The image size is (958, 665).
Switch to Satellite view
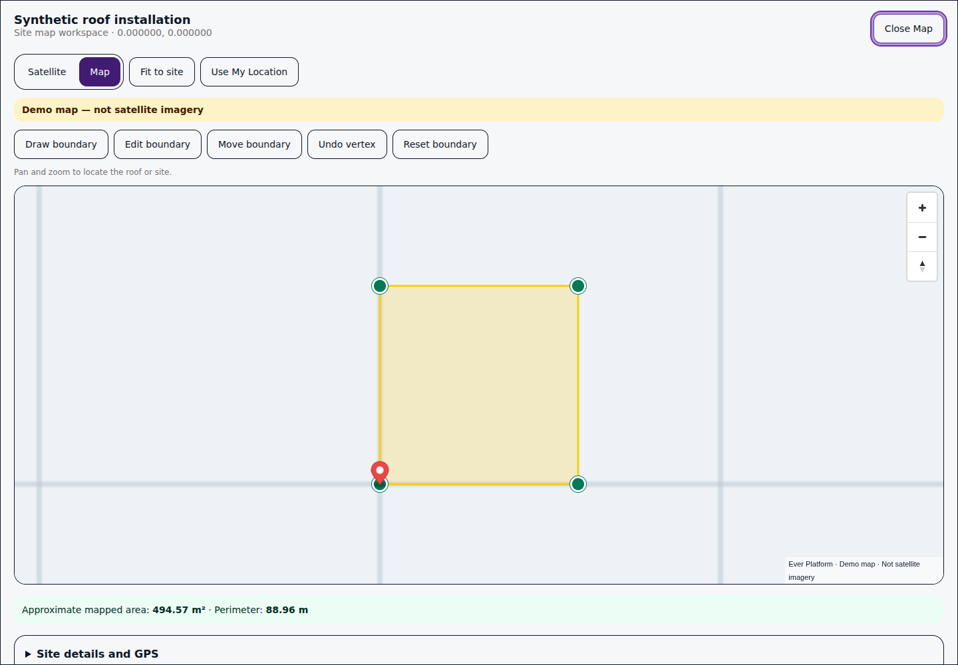coord(47,72)
